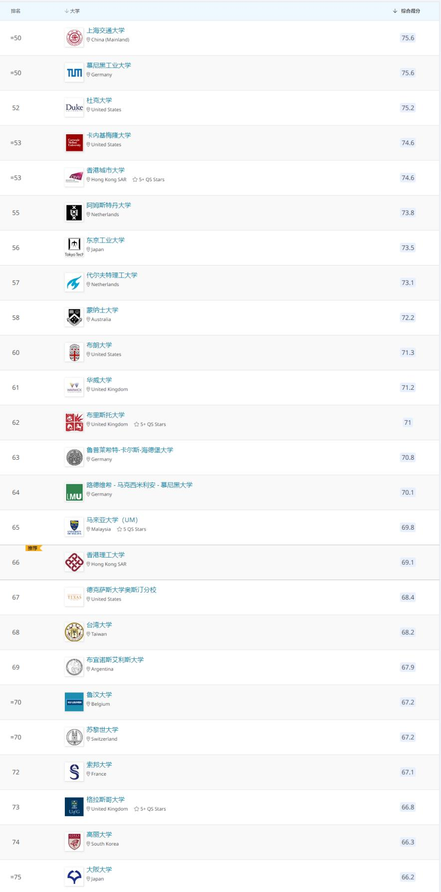This screenshot has height=892, width=441.
Task: Click the Tokyo Tech logo
Action: [74, 247]
